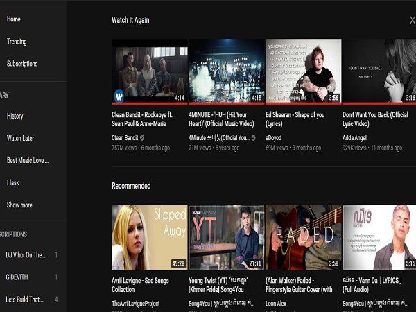The width and height of the screenshot is (416, 312).
Task: Open the DJ Vibol On The subscription
Action: (x=26, y=255)
